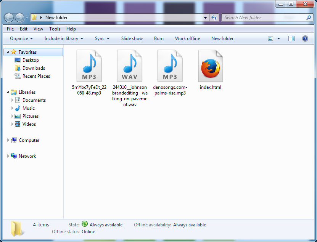The image size is (317, 242).
Task: Click the New folder toolbar button
Action: 222,38
